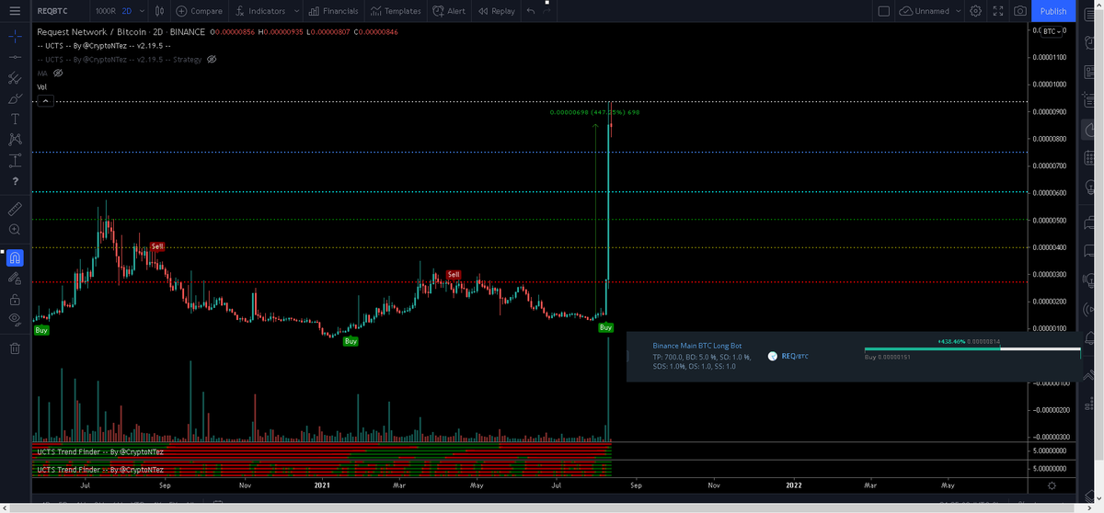The width and height of the screenshot is (1104, 513).
Task: Open the chart patterns tool
Action: (15, 140)
